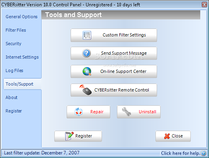
Task: Click the bottom Register button with notepad
Action: (x=78, y=136)
